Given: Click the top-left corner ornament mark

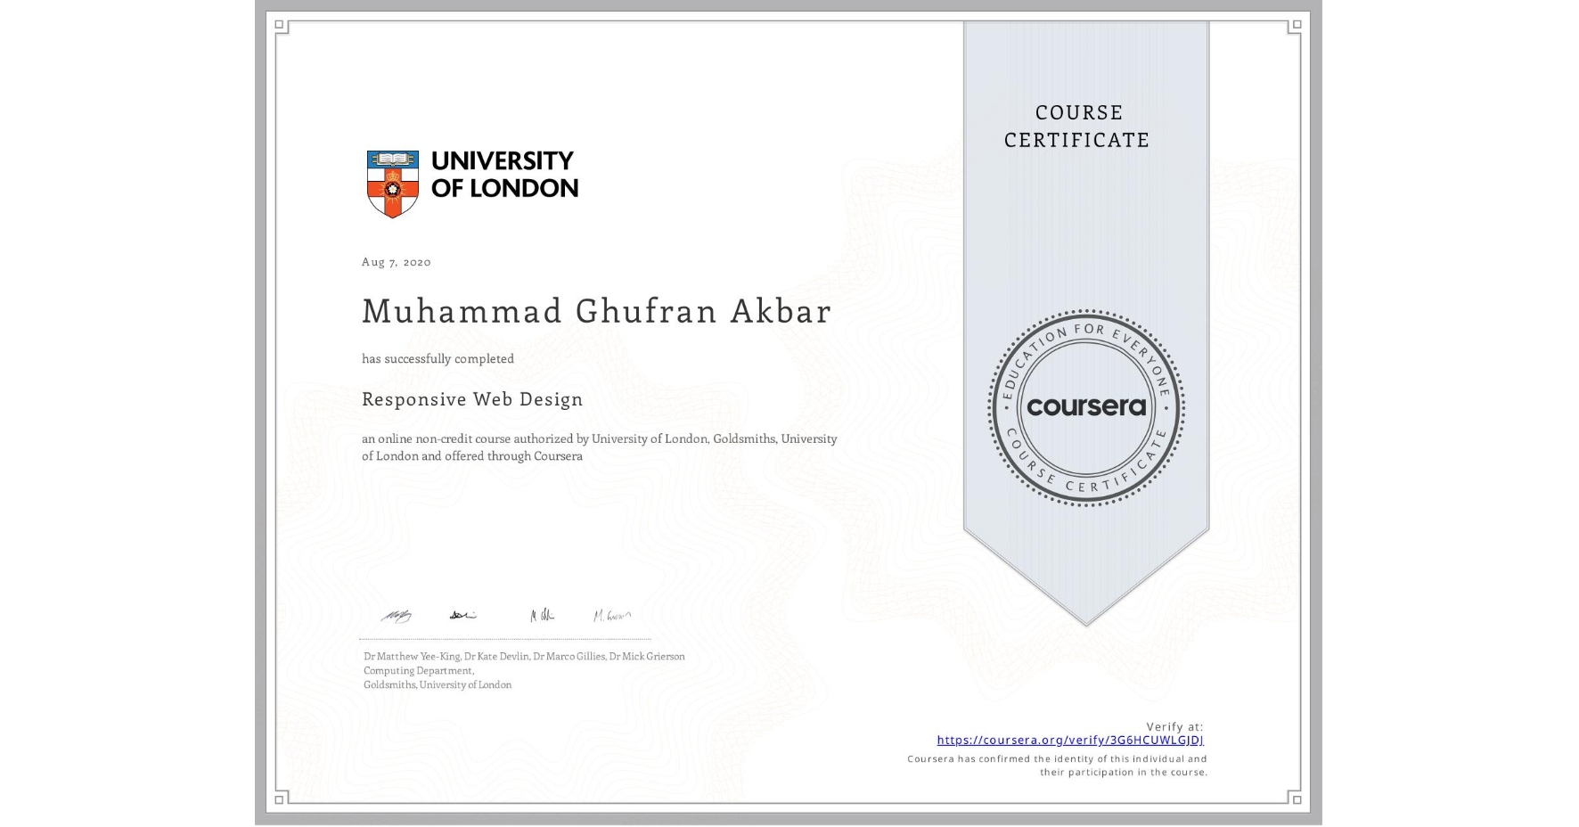Looking at the screenshot, I should pyautogui.click(x=279, y=24).
